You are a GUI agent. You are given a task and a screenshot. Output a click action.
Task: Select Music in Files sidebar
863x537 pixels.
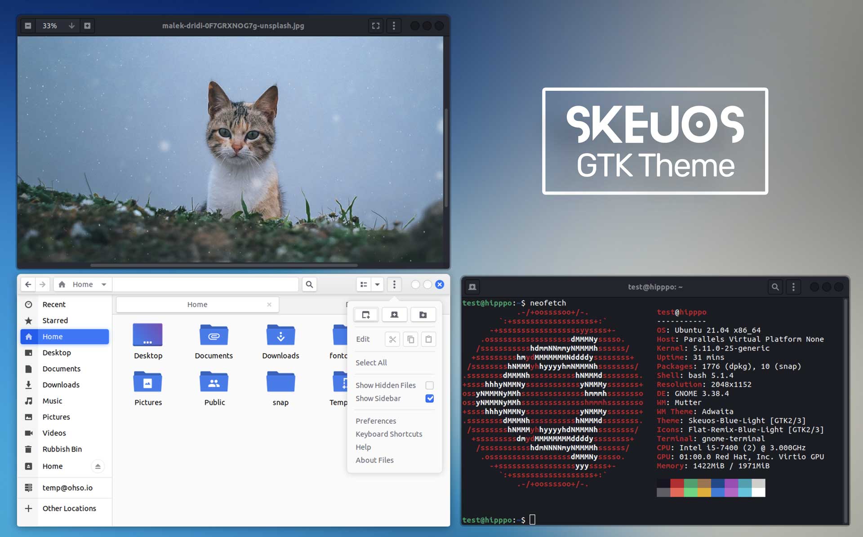65,401
